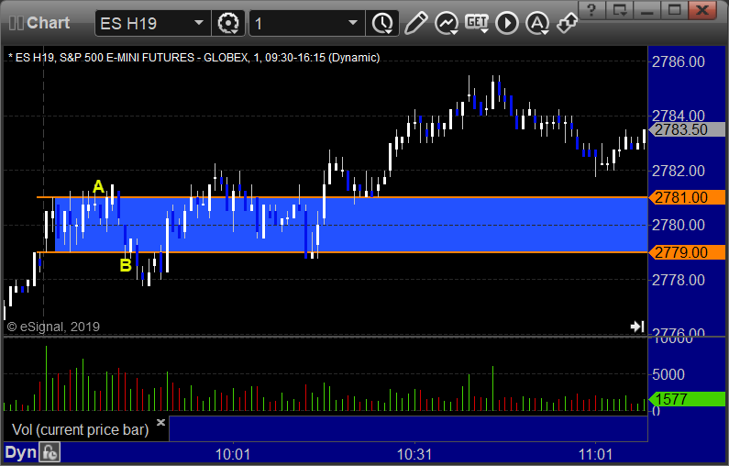Screen dimensions: 729x466
Task: Open the chart studies icon
Action: tap(447, 23)
